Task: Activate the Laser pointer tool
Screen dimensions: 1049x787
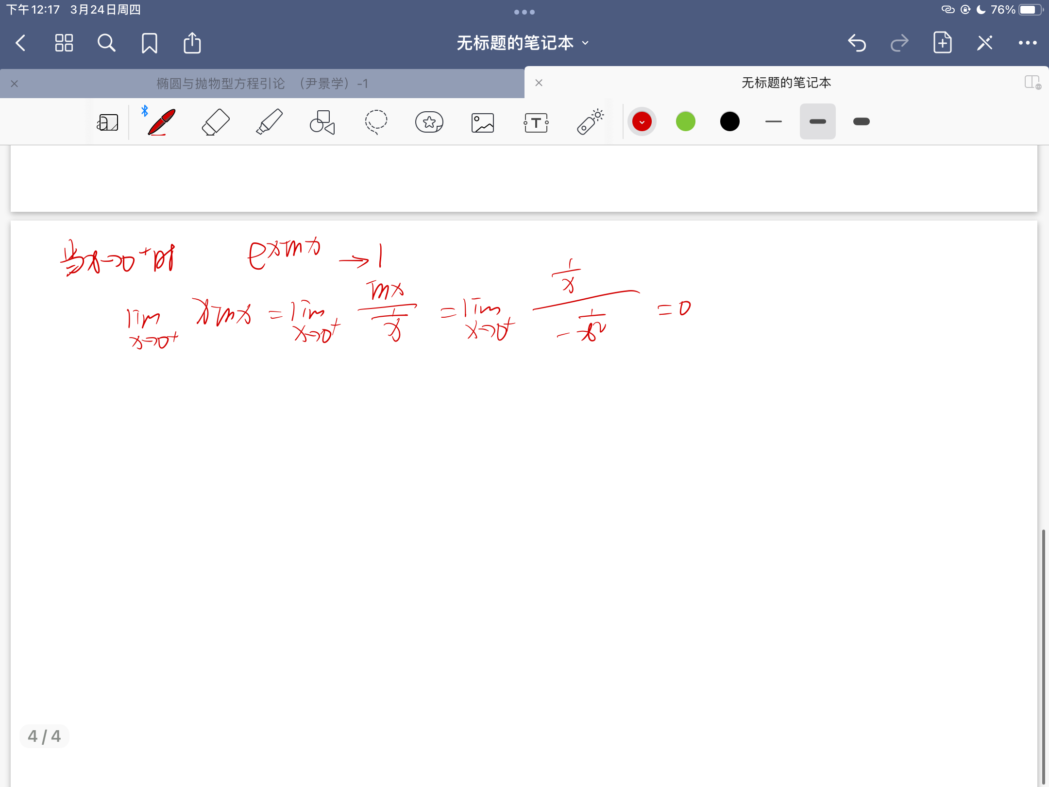Action: [590, 122]
